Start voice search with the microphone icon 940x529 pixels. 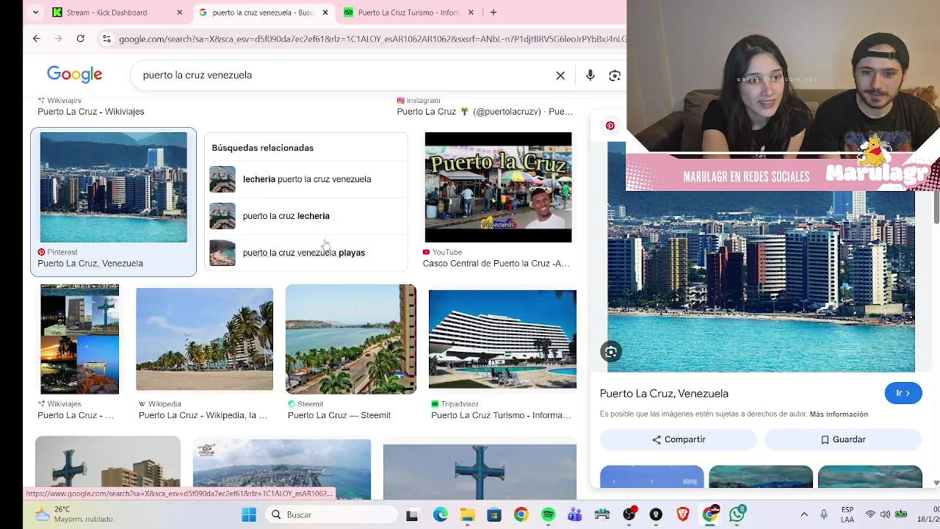click(590, 75)
